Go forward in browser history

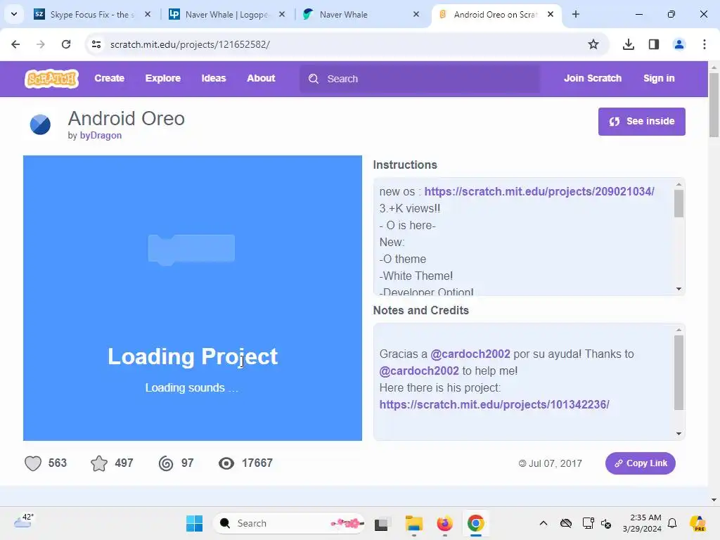[41, 44]
